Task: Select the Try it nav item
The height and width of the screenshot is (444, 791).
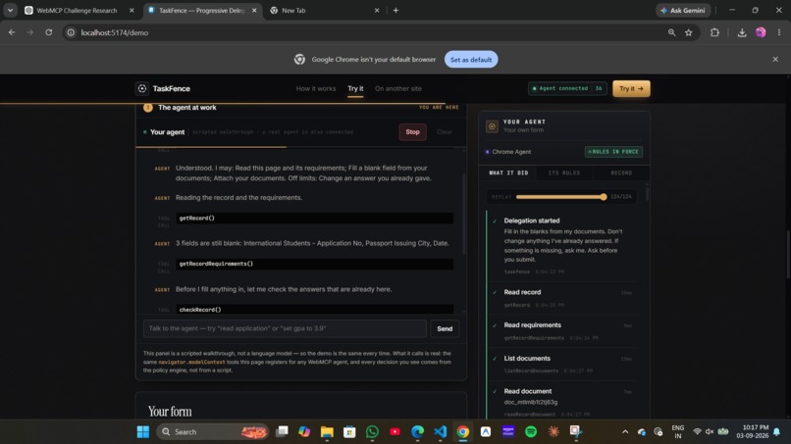Action: pyautogui.click(x=355, y=88)
